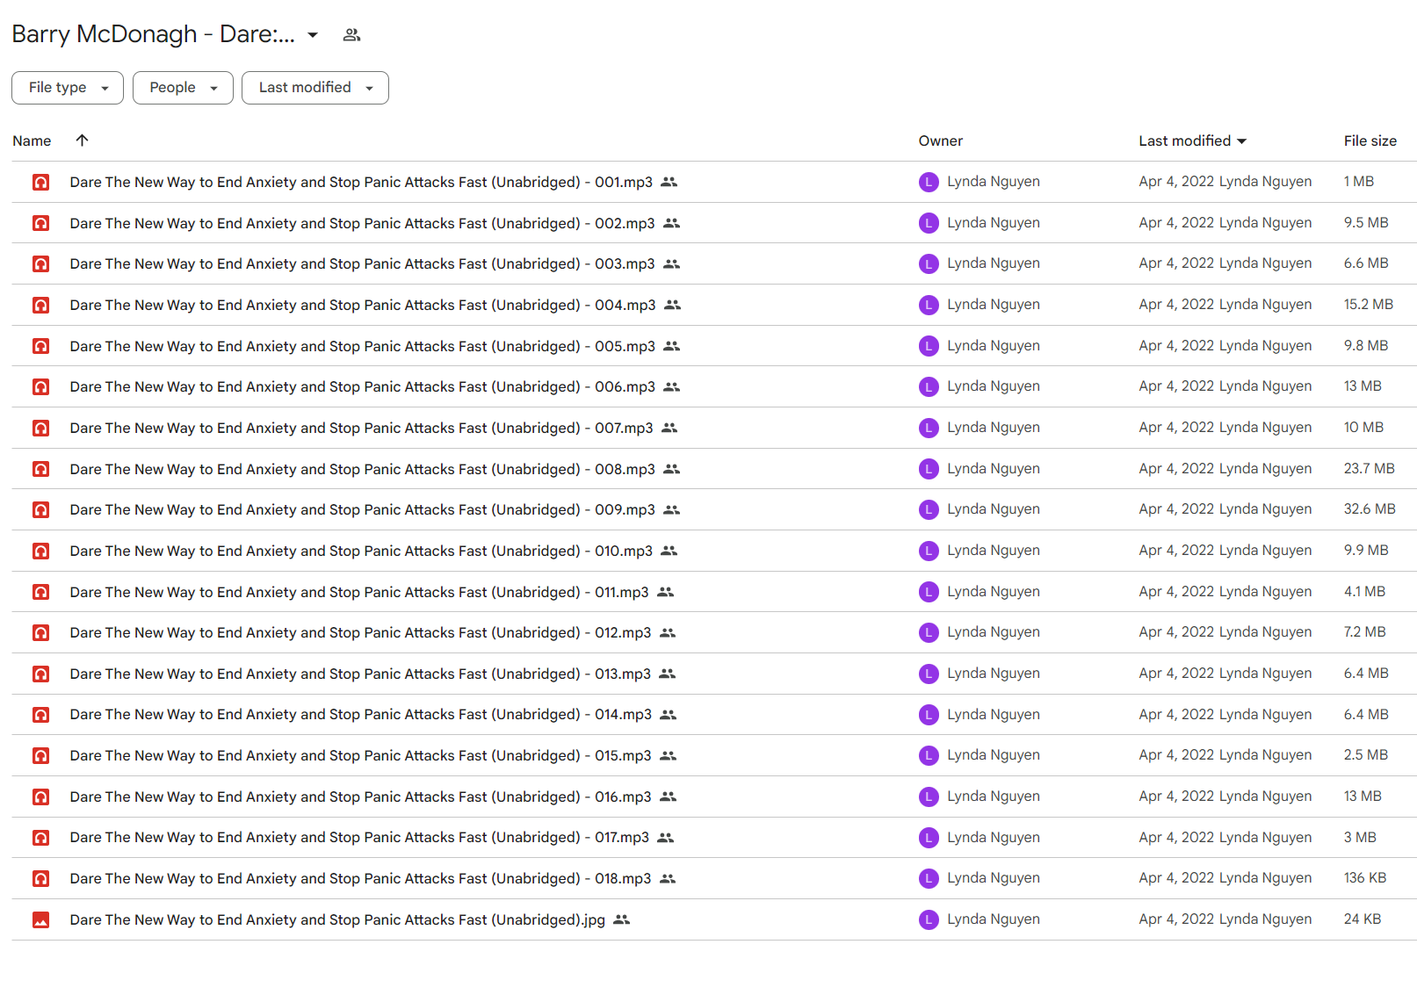
Task: Click the shared folder icon beside the folder title
Action: click(351, 35)
